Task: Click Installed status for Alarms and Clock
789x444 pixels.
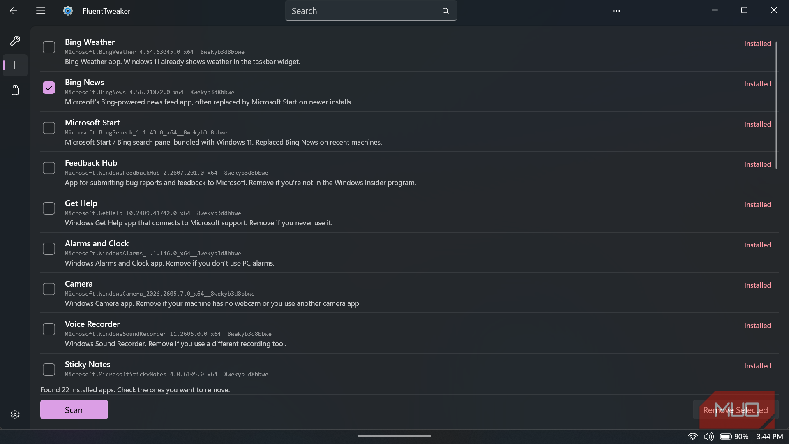Action: click(757, 245)
